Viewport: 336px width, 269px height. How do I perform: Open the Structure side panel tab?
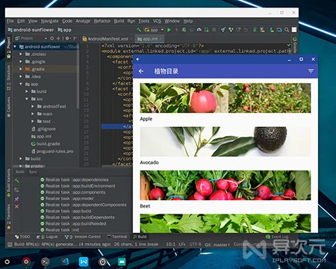9,77
